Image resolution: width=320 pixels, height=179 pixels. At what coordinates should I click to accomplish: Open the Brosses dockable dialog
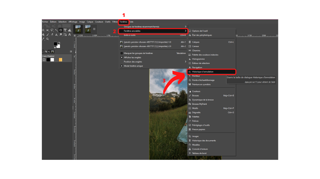pos(212,96)
